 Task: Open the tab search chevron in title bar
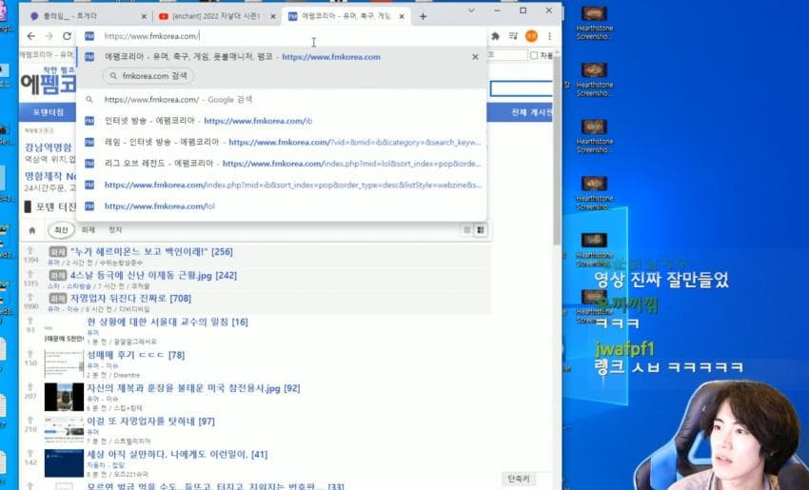pos(471,10)
